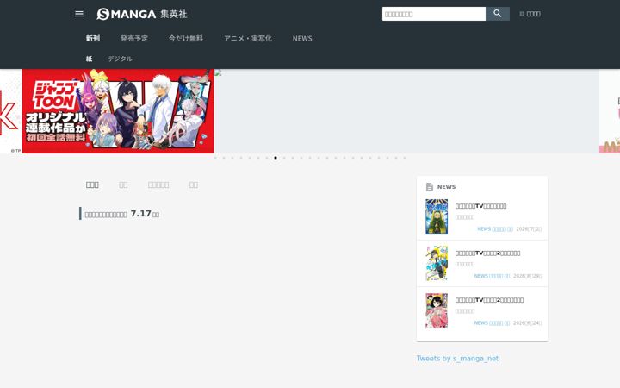The width and height of the screenshot is (620, 388).
Task: Open the NEWS tab in top navigation
Action: pyautogui.click(x=302, y=39)
